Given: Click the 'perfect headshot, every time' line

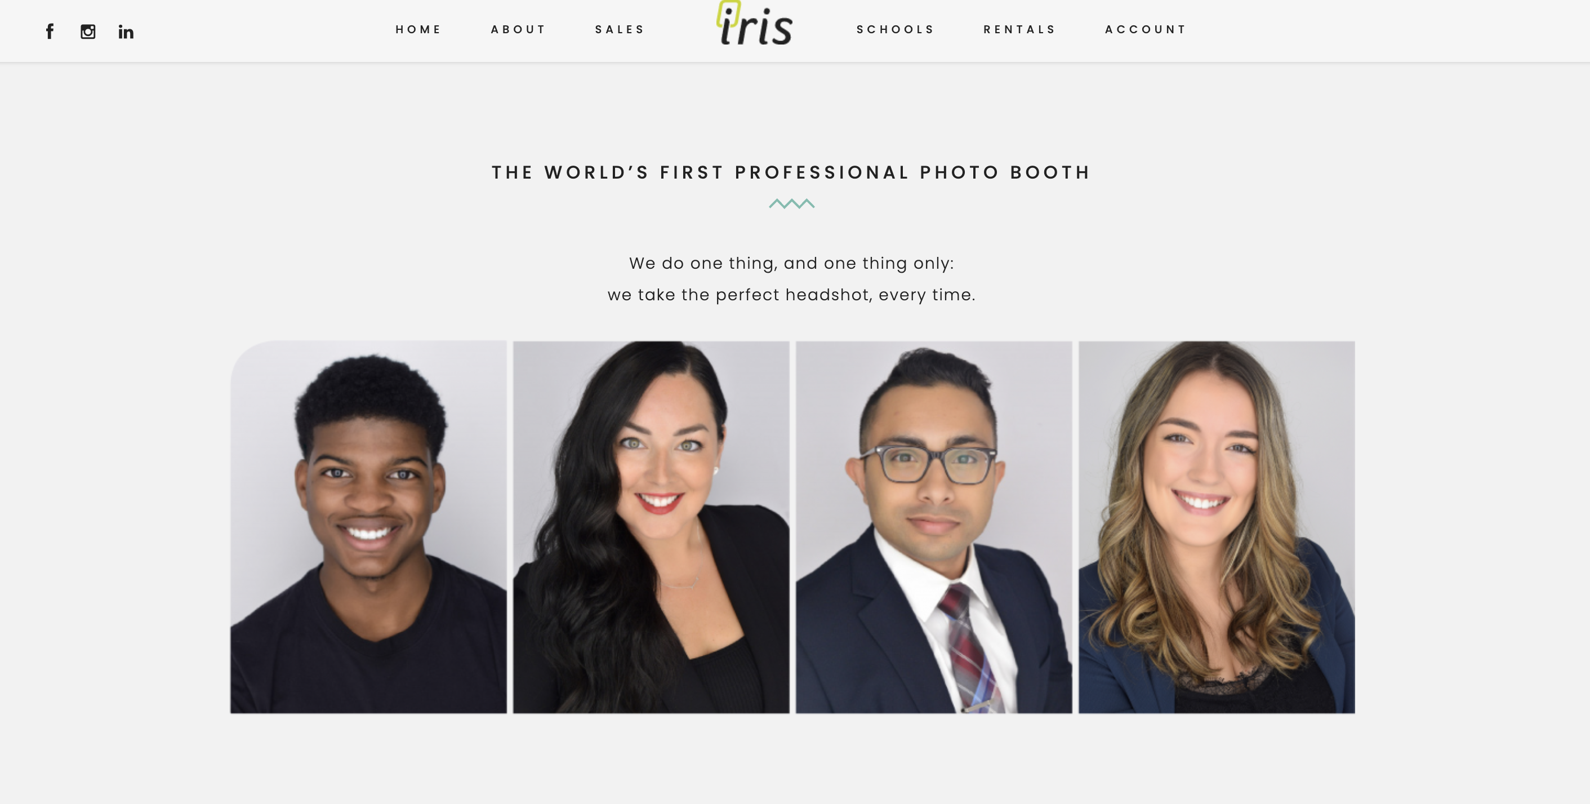Looking at the screenshot, I should point(791,295).
